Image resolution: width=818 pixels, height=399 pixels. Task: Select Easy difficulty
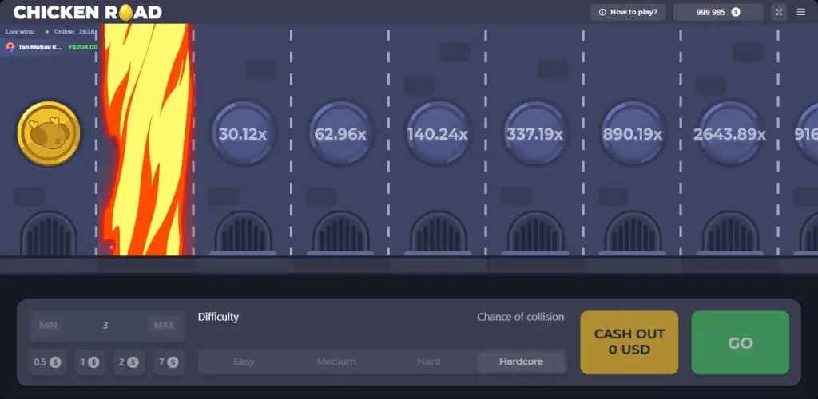point(244,361)
